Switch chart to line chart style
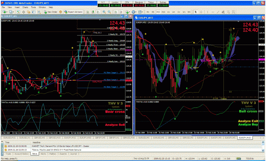266x161 pixels. coord(98,12)
